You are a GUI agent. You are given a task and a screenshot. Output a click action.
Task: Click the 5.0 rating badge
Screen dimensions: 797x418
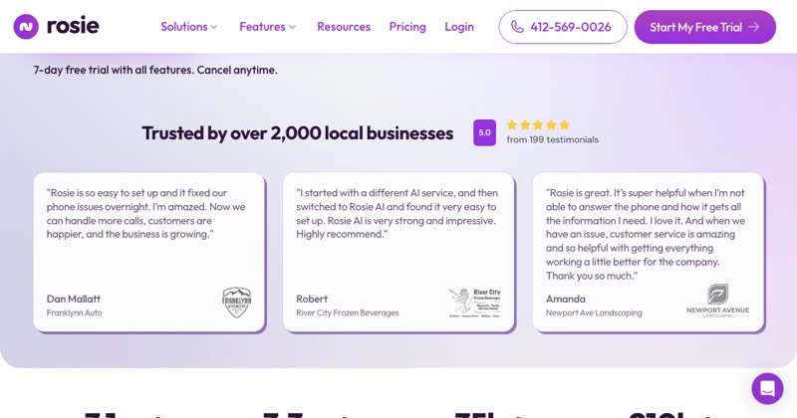tap(484, 132)
